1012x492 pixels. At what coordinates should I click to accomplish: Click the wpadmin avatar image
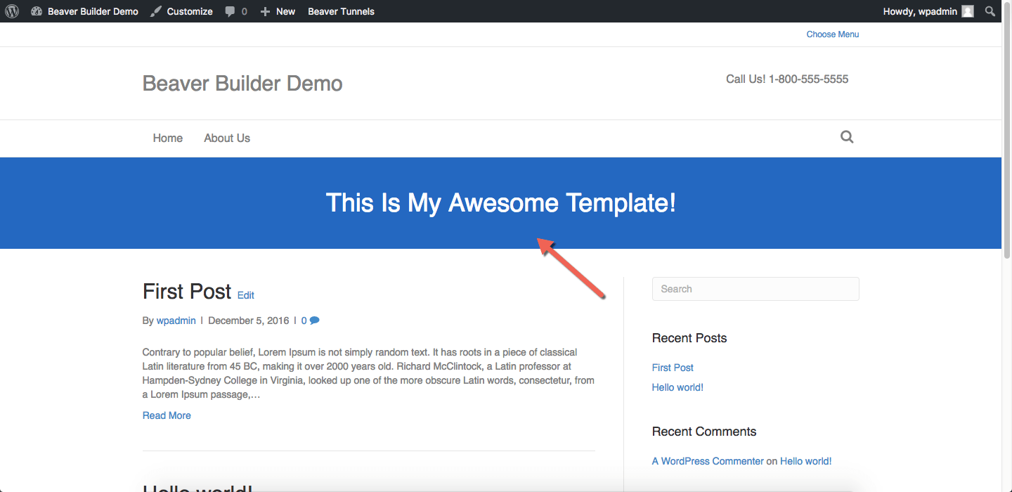pos(968,11)
